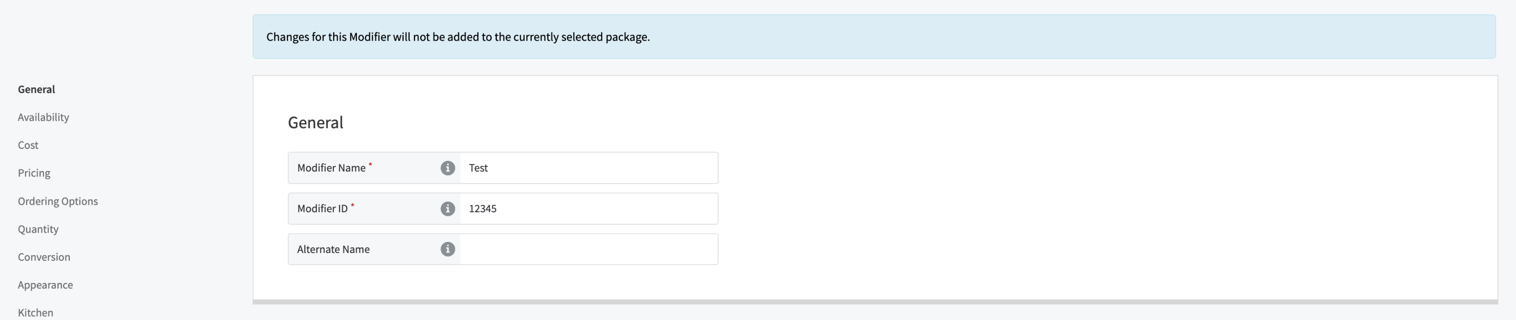Navigate to the Quantity settings section
1516x320 pixels.
click(38, 229)
